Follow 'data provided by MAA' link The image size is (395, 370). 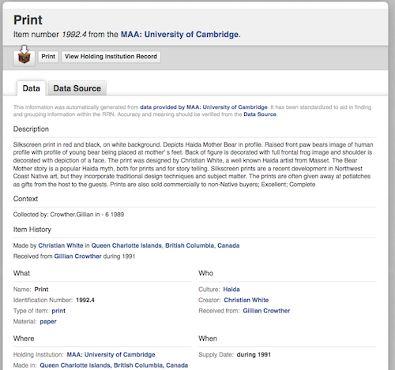pyautogui.click(x=204, y=107)
